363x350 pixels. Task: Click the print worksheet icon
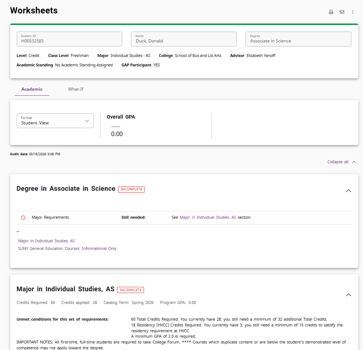(331, 12)
